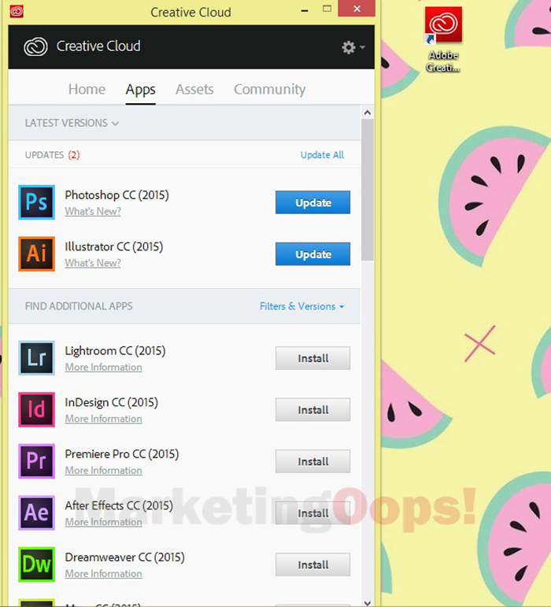
Task: Open What's New for Photoshop CC
Action: coord(93,211)
